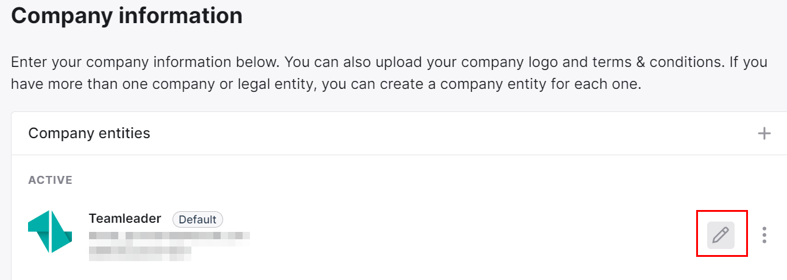Click the second blurred detail line under Teamleader
Image resolution: width=787 pixels, height=280 pixels.
click(169, 242)
